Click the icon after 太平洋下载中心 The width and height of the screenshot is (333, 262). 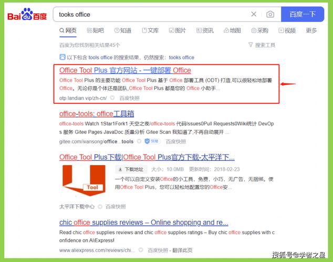click(x=100, y=206)
